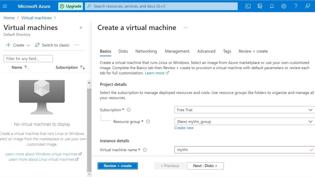
Task: Open the ellipsis menu next to Create
Action: coord(77,45)
